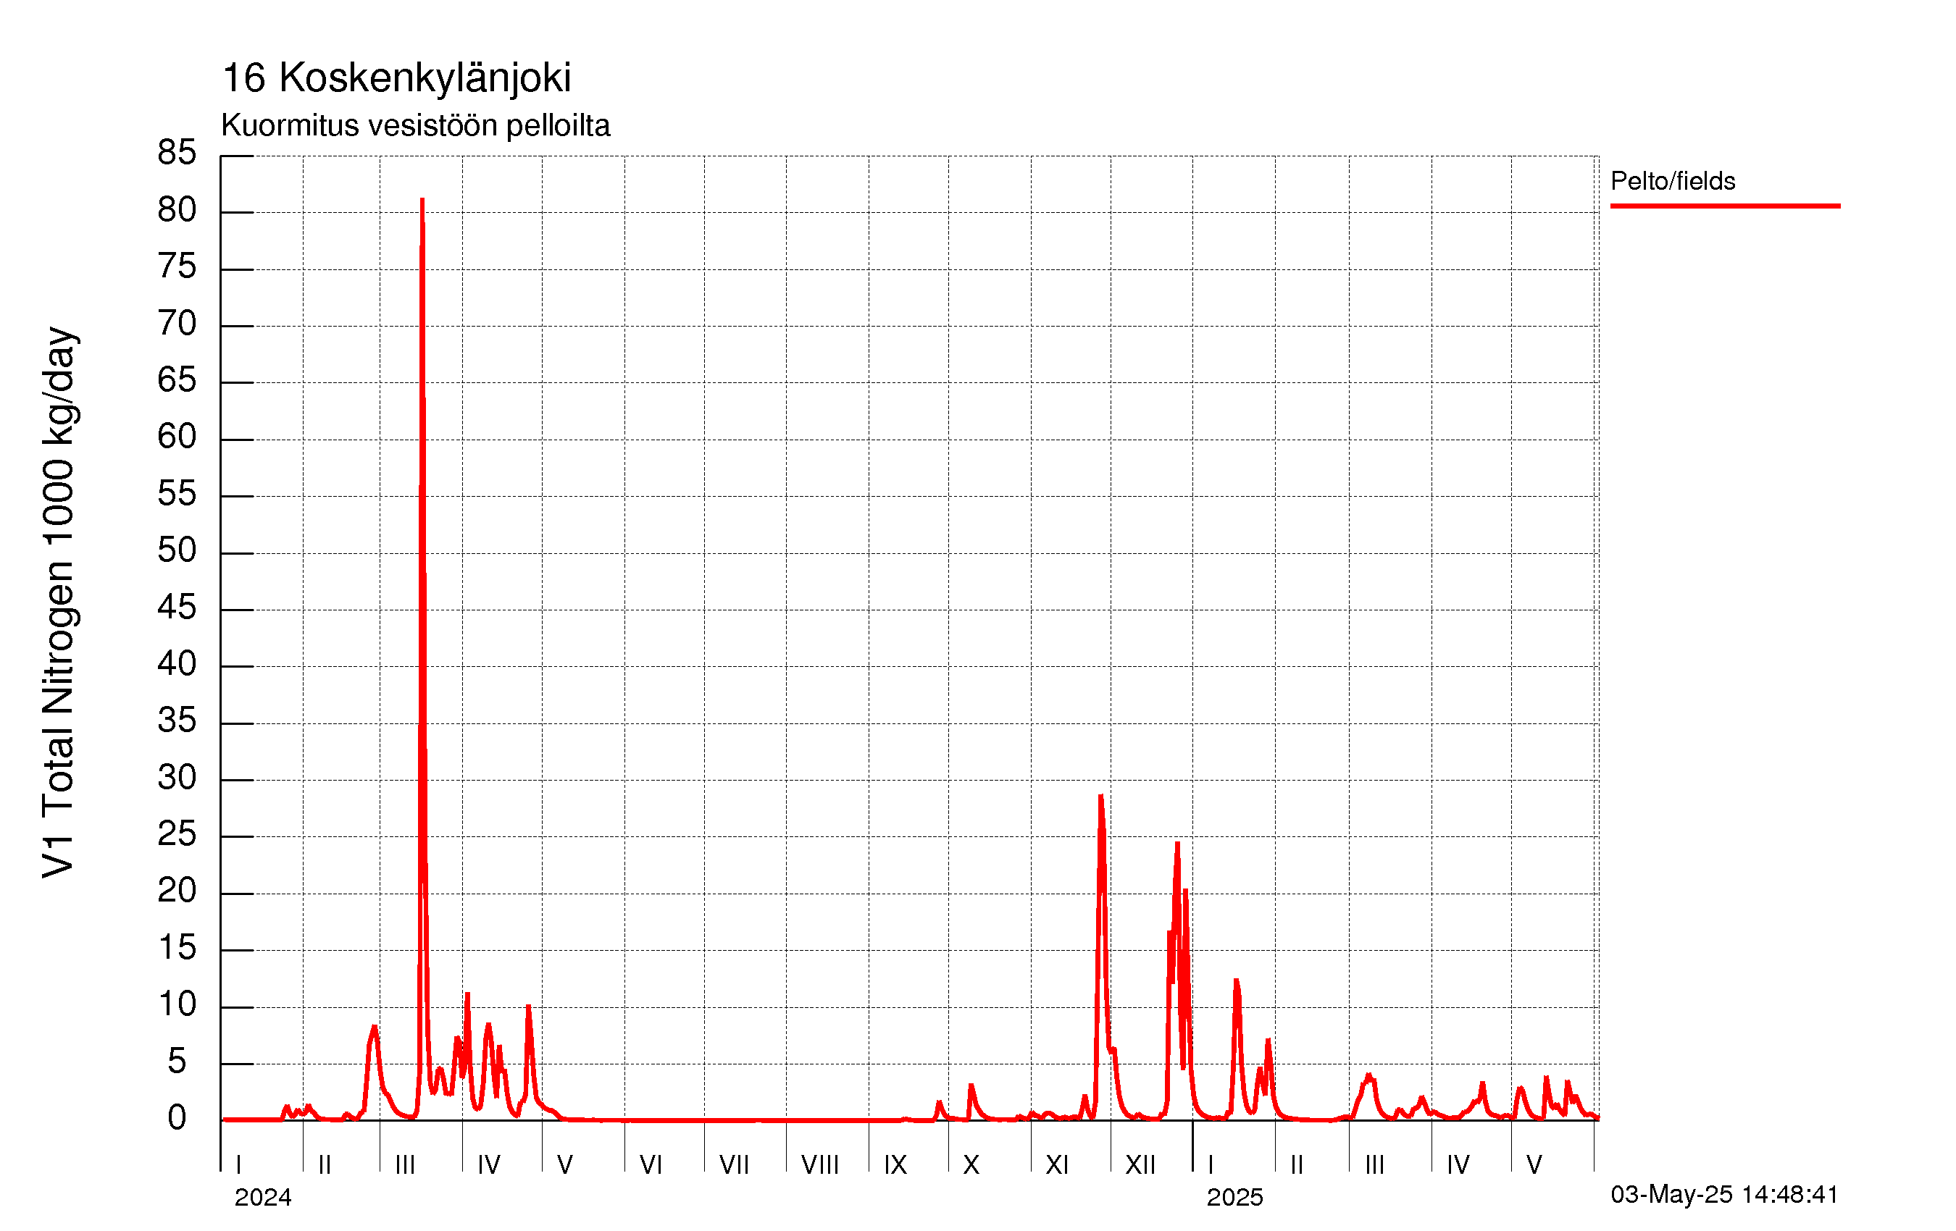Click the 2025 February label 'II'
Screen dimensions: 1956x1231
[1297, 1165]
